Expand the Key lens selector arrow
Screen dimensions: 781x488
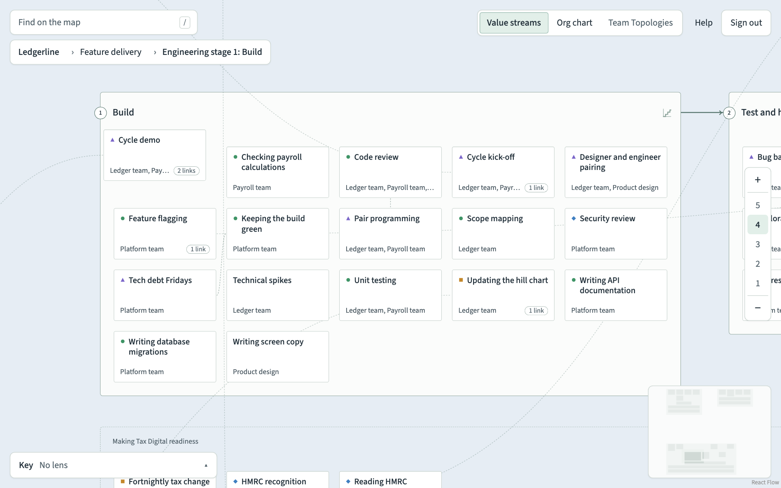(206, 465)
